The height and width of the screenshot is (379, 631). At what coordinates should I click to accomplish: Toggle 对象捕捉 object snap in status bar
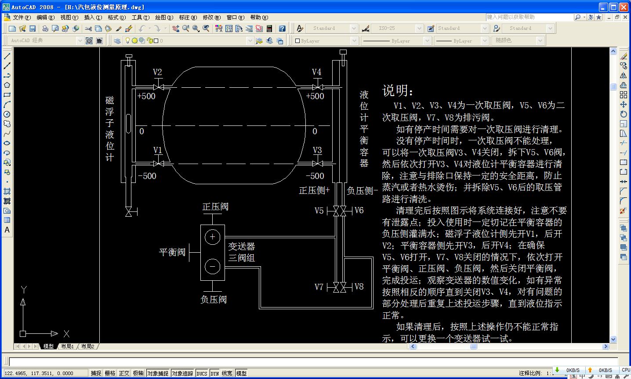158,373
